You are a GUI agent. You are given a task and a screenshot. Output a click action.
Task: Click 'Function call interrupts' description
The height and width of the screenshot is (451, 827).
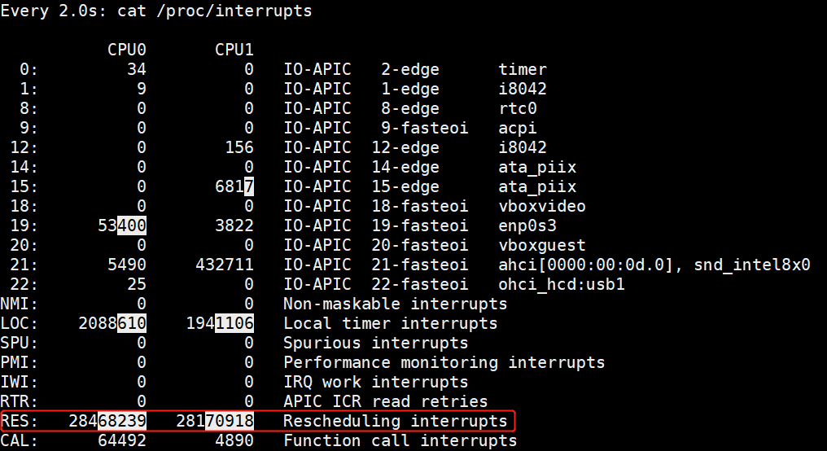click(400, 440)
